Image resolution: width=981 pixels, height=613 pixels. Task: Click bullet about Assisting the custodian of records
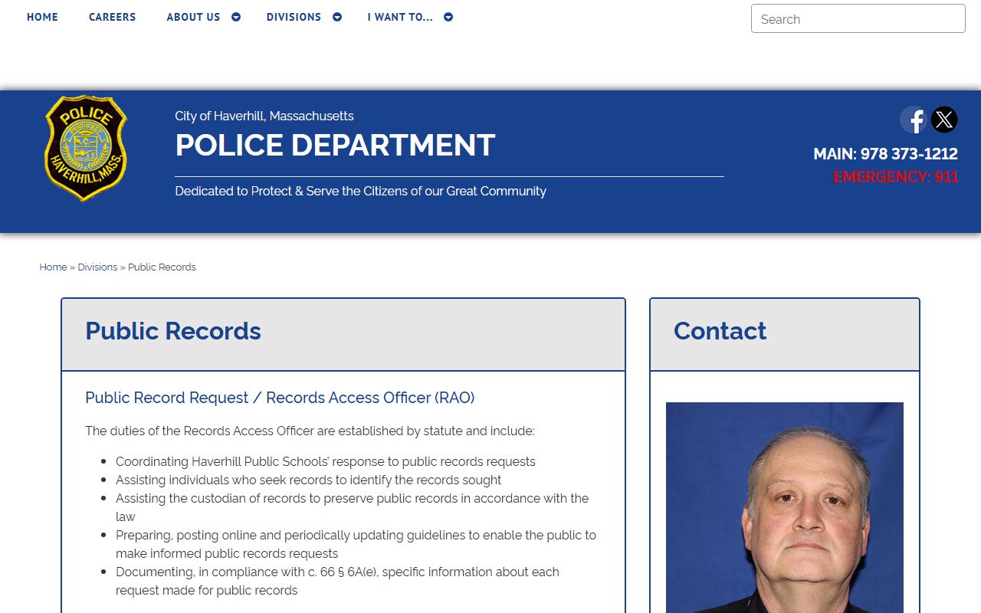(353, 507)
